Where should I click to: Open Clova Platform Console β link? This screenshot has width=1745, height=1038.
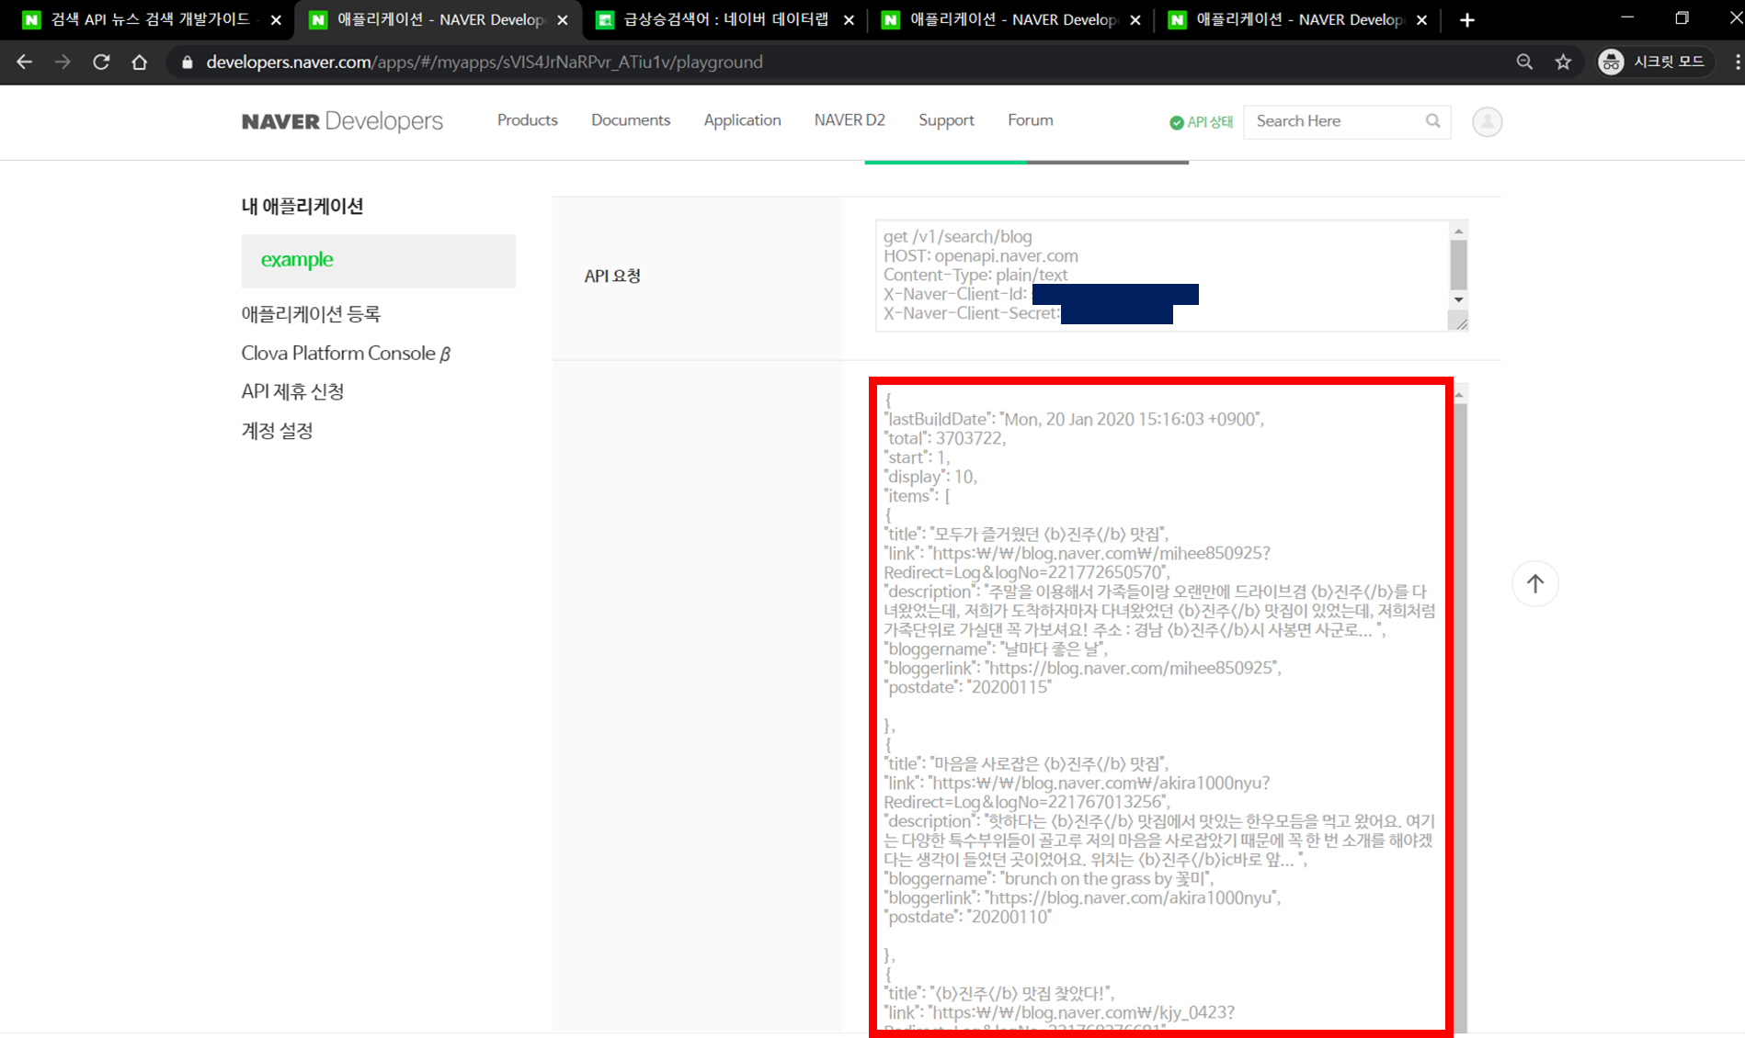[x=346, y=354]
